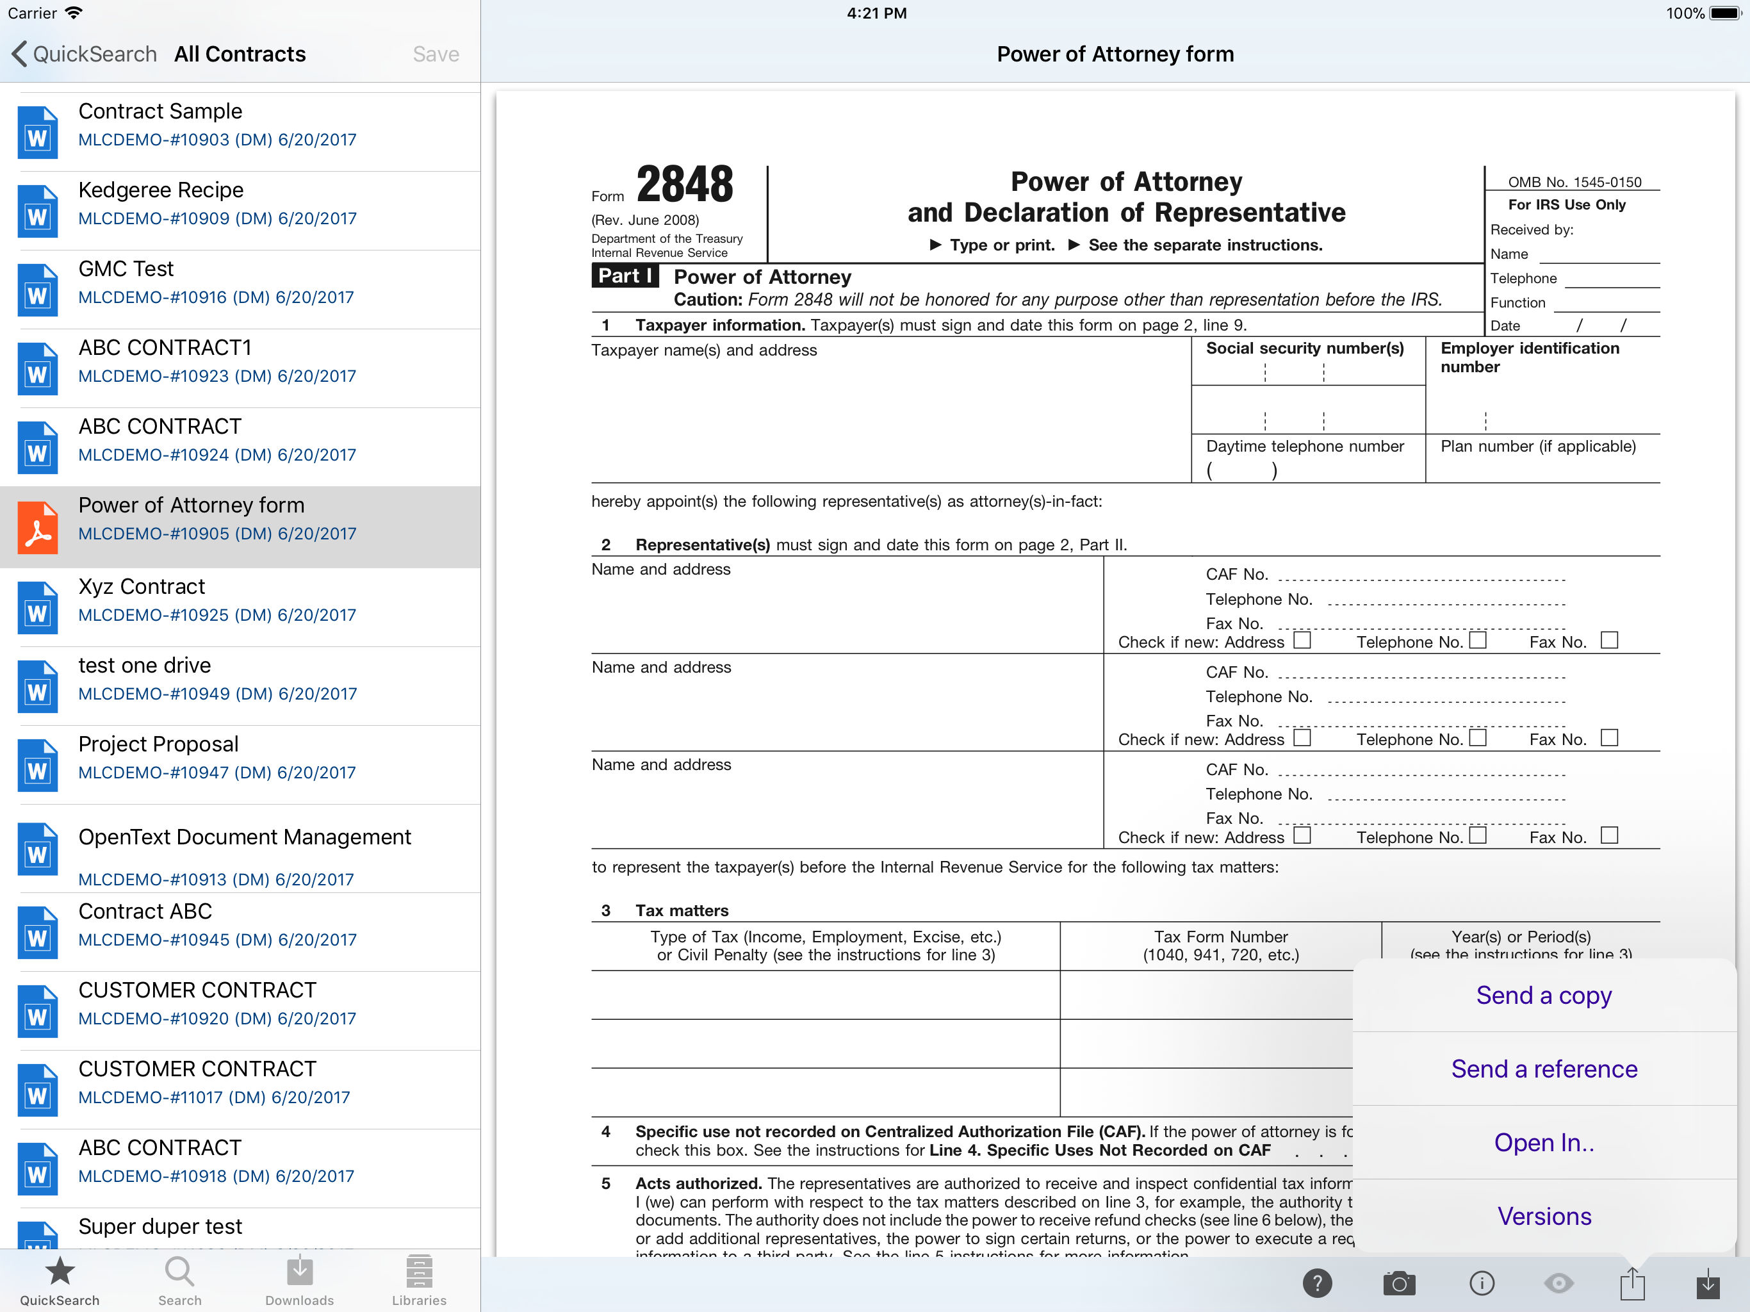1750x1312 pixels.
Task: Tap the Word icon for GMC Test
Action: (x=37, y=290)
